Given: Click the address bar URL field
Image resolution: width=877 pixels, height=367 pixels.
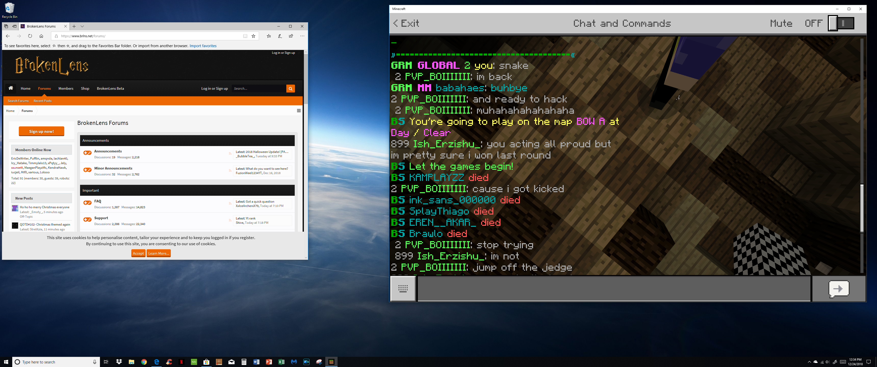Looking at the screenshot, I should point(146,36).
